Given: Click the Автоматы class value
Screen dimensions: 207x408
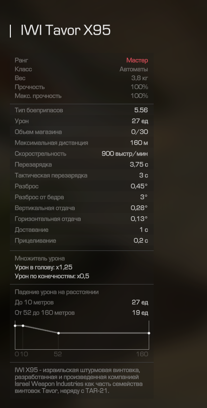Looking at the screenshot, I should [x=134, y=69].
